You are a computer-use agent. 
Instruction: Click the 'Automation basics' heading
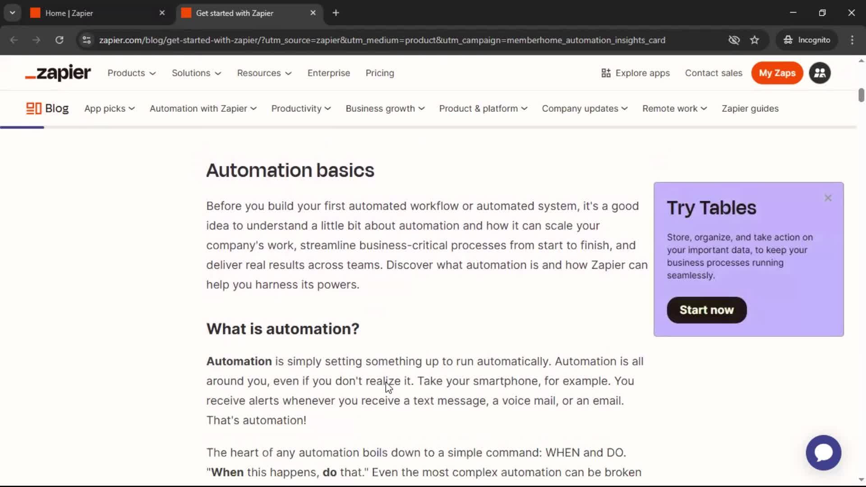(290, 170)
